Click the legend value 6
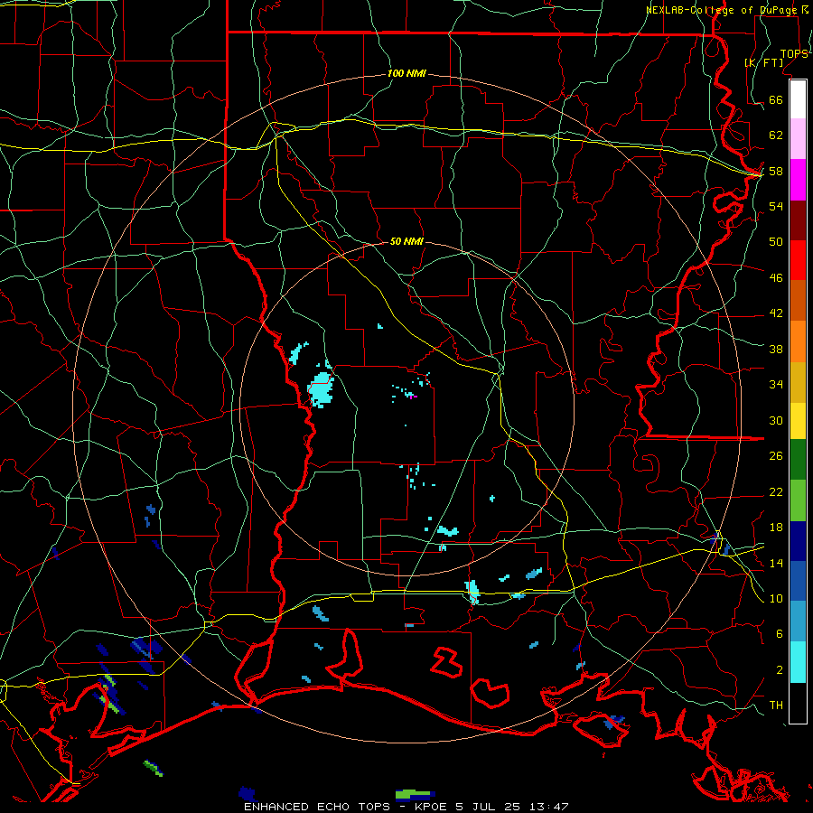The width and height of the screenshot is (813, 813). pos(780,633)
